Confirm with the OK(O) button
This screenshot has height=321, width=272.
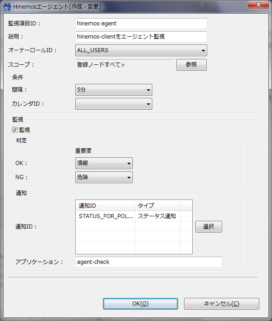click(x=141, y=304)
